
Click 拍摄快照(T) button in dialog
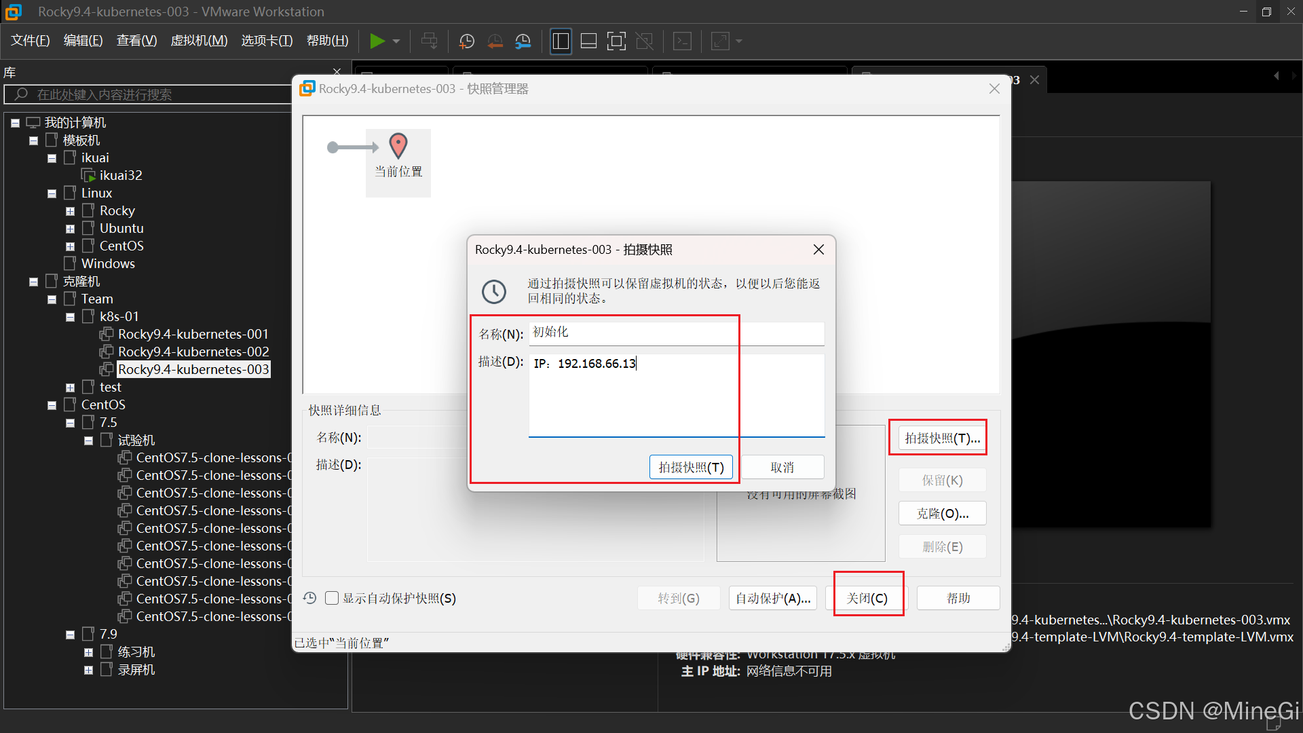pyautogui.click(x=691, y=467)
